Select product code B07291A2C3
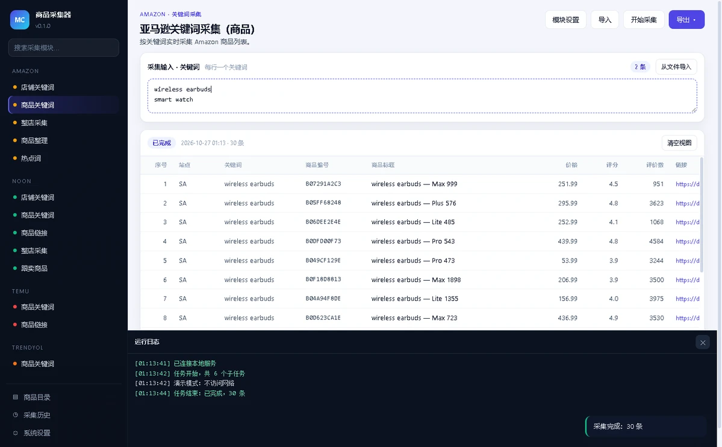Screen dimensions: 722x447 point(323,184)
